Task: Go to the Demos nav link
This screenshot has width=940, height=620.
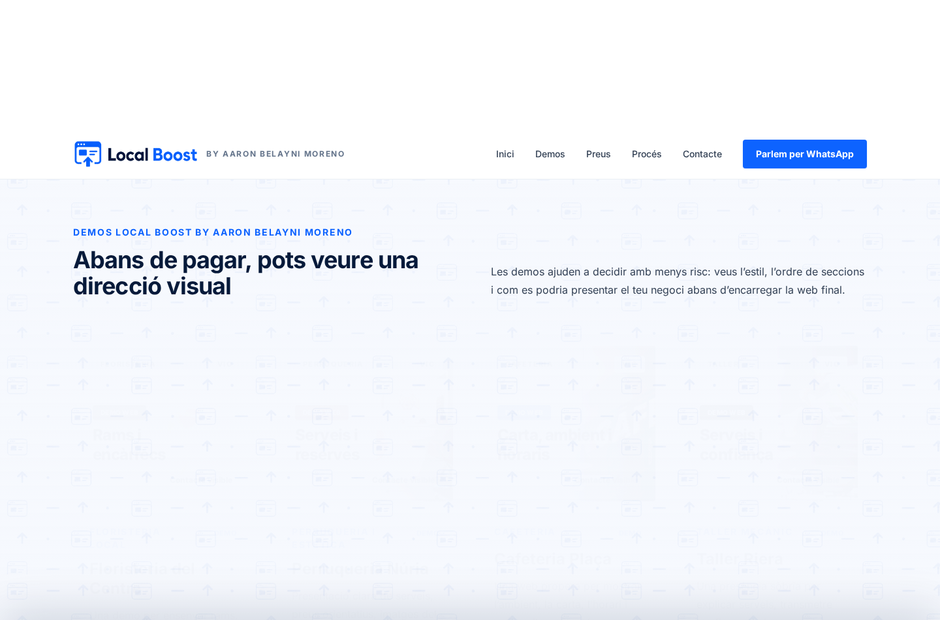Action: 550,154
